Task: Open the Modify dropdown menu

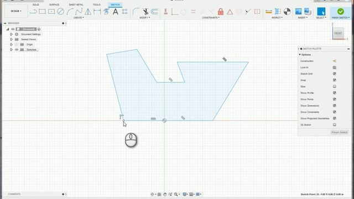Action: point(145,18)
